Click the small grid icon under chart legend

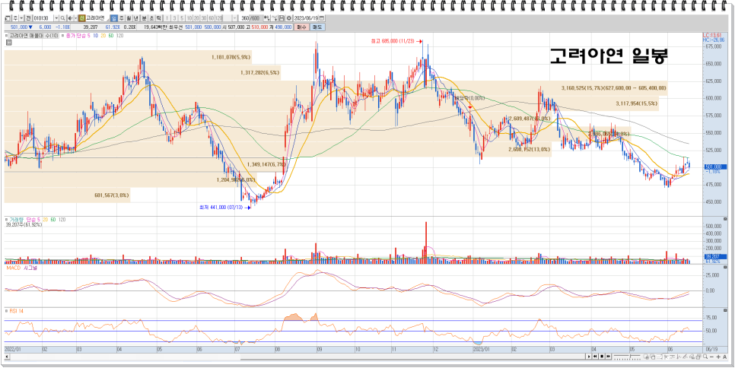(9, 43)
